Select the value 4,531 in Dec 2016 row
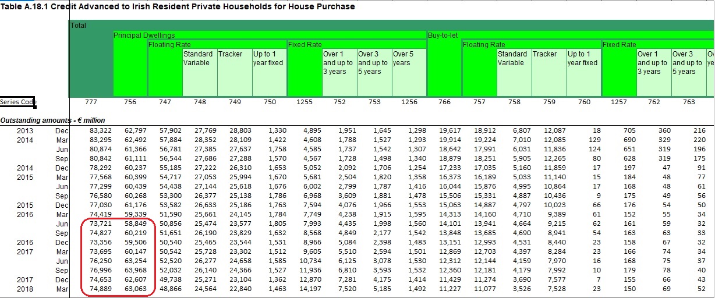 coord(521,243)
